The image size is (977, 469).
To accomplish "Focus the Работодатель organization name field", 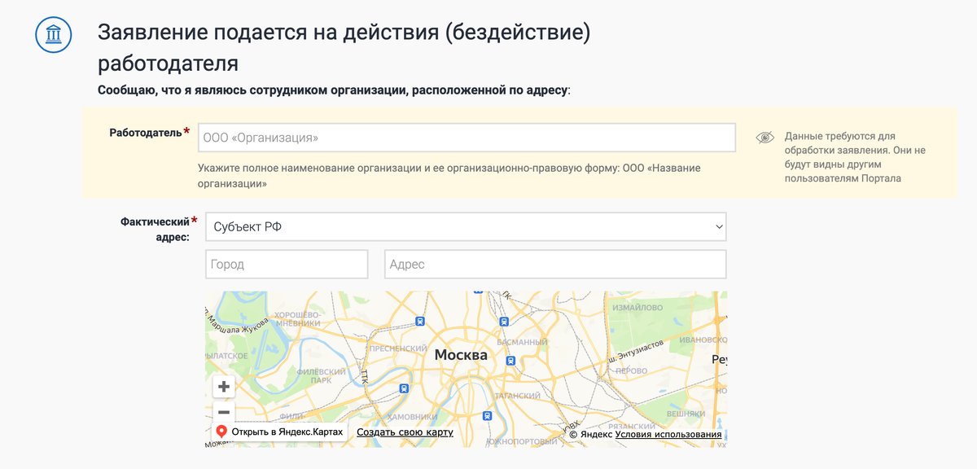I will tap(467, 138).
